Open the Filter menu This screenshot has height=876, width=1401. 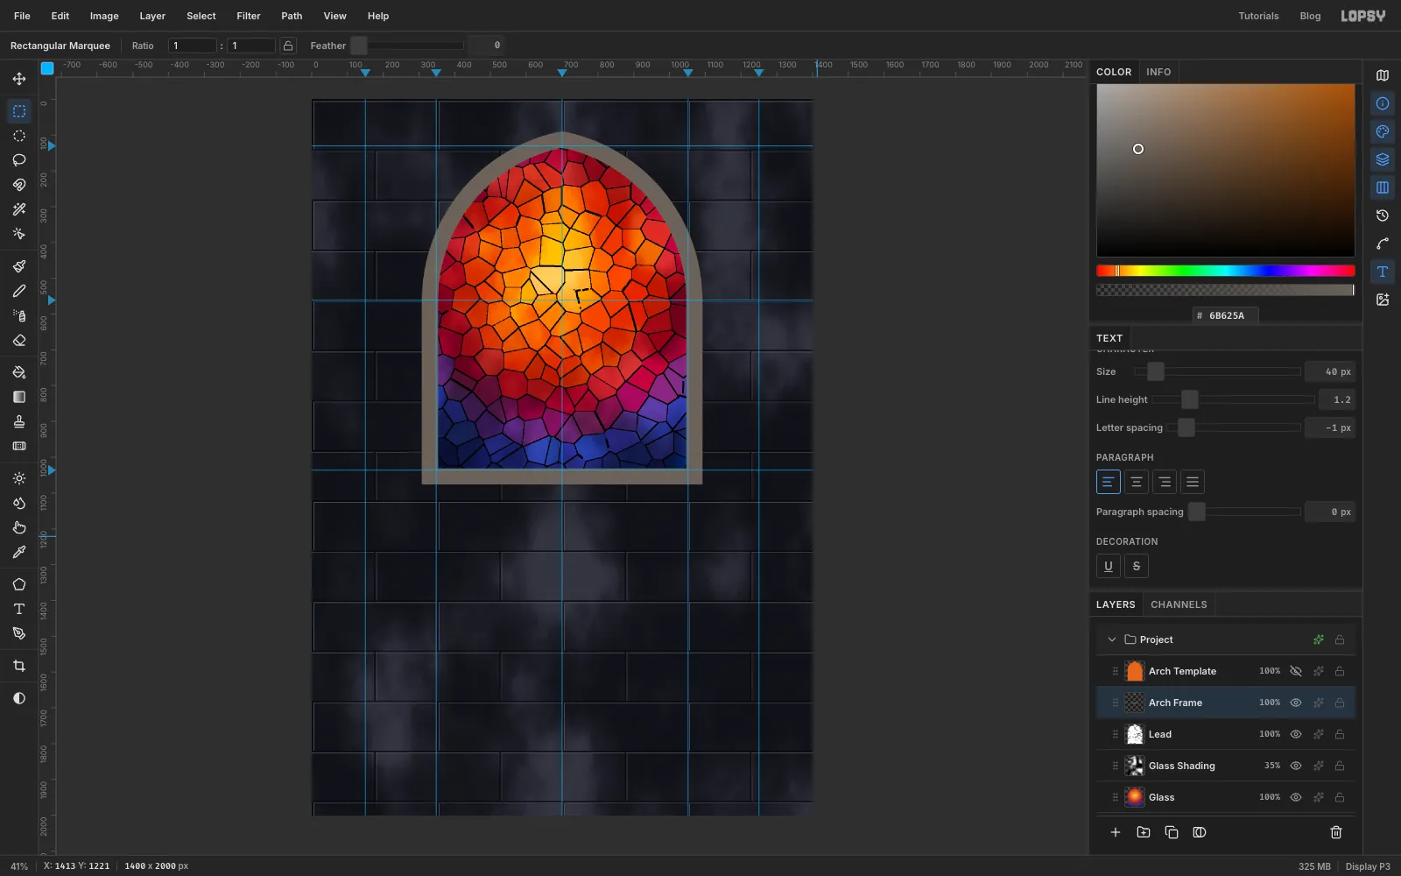[x=249, y=16]
